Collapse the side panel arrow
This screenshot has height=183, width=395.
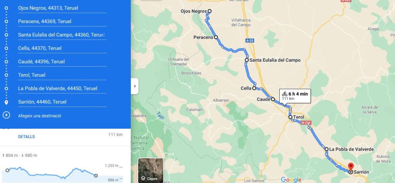pos(135,86)
